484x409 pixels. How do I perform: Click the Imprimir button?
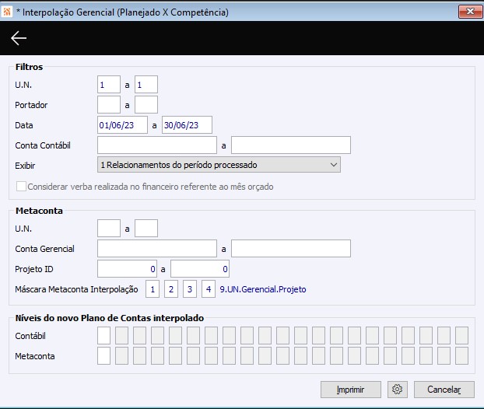351,390
